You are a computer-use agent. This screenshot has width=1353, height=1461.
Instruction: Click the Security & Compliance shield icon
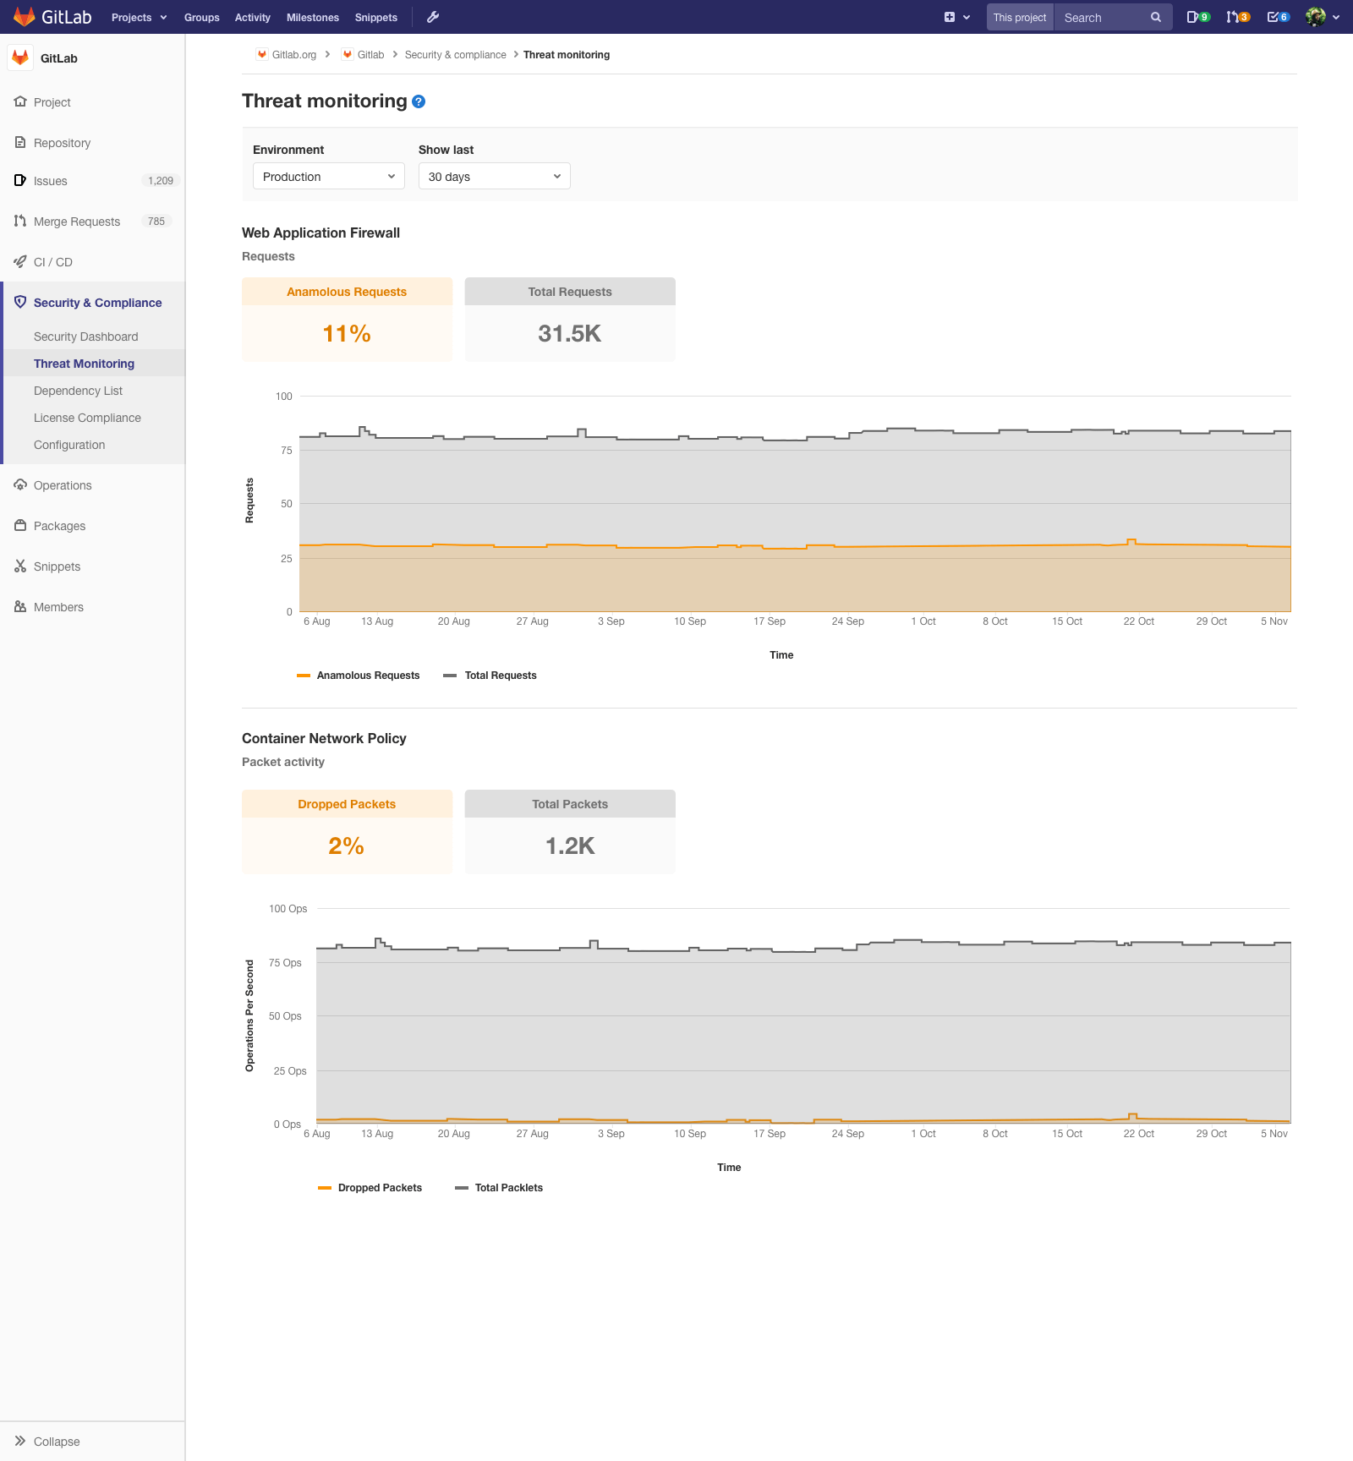pos(20,302)
